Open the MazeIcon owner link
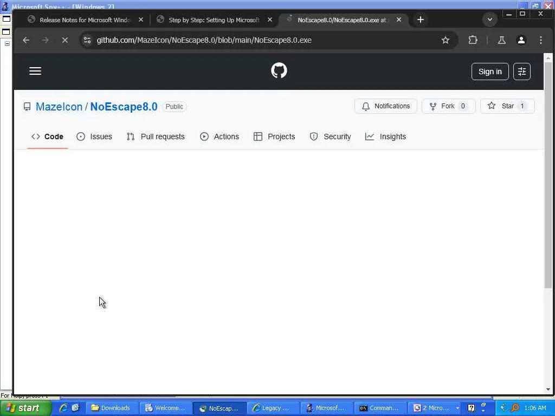The height and width of the screenshot is (416, 555). pyautogui.click(x=59, y=107)
